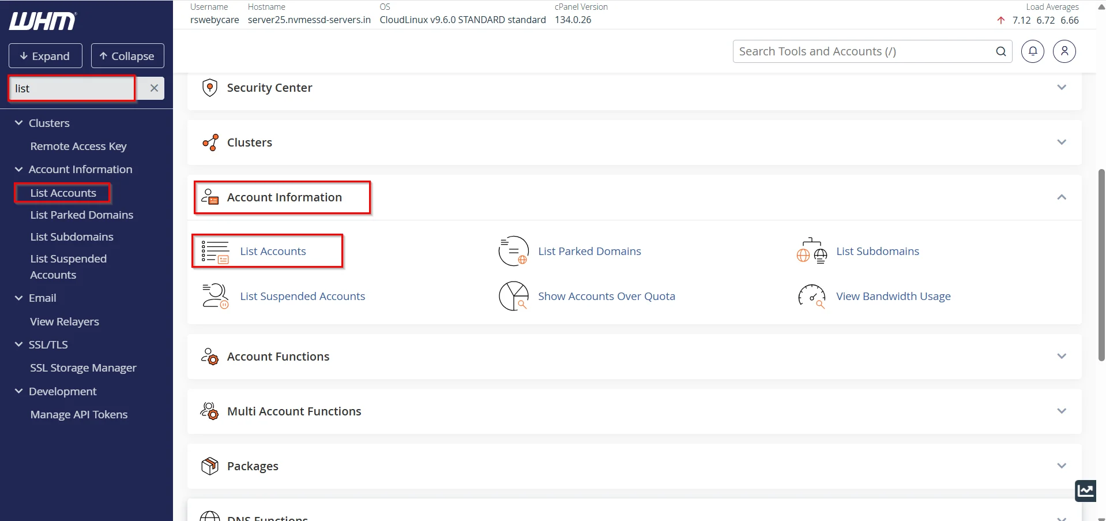Image resolution: width=1106 pixels, height=521 pixels.
Task: Clear the sidebar search with X
Action: [154, 88]
